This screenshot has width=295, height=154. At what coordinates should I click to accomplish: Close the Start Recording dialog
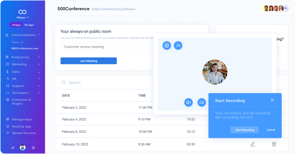(272, 100)
